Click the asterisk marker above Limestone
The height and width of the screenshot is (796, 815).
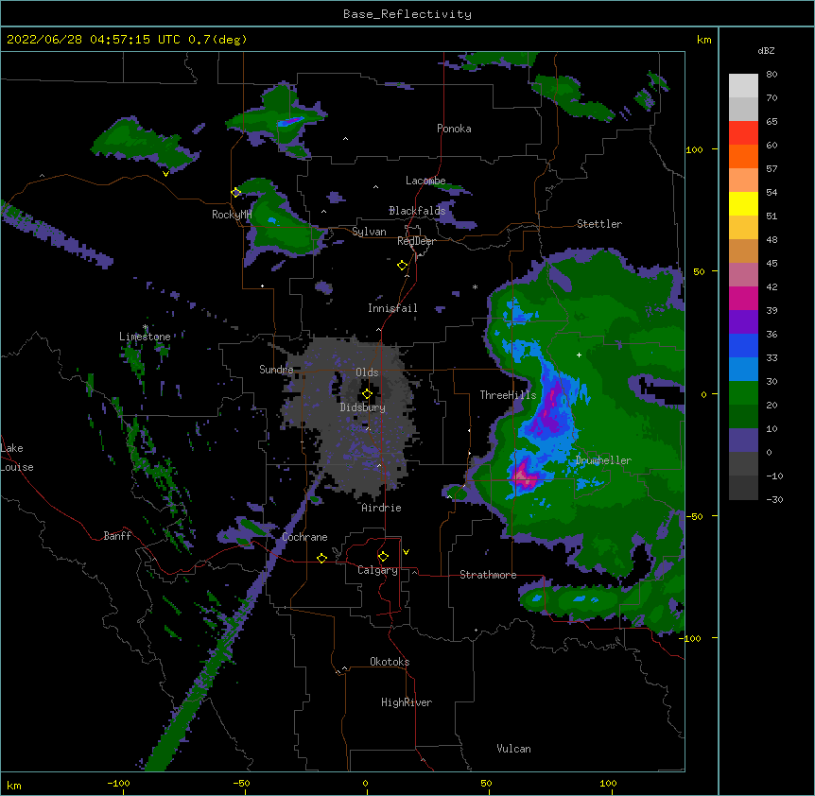click(146, 327)
